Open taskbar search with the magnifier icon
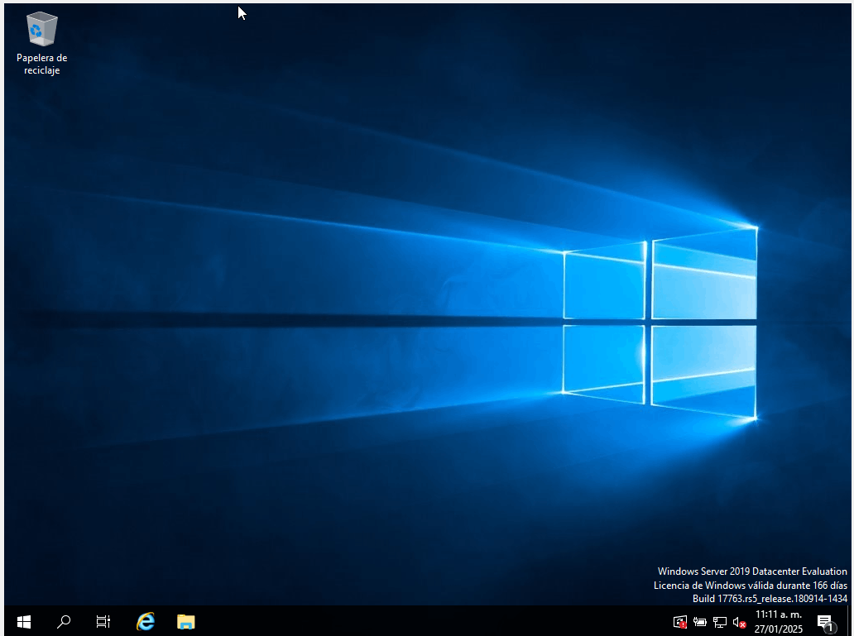854x636 pixels. pyautogui.click(x=64, y=621)
